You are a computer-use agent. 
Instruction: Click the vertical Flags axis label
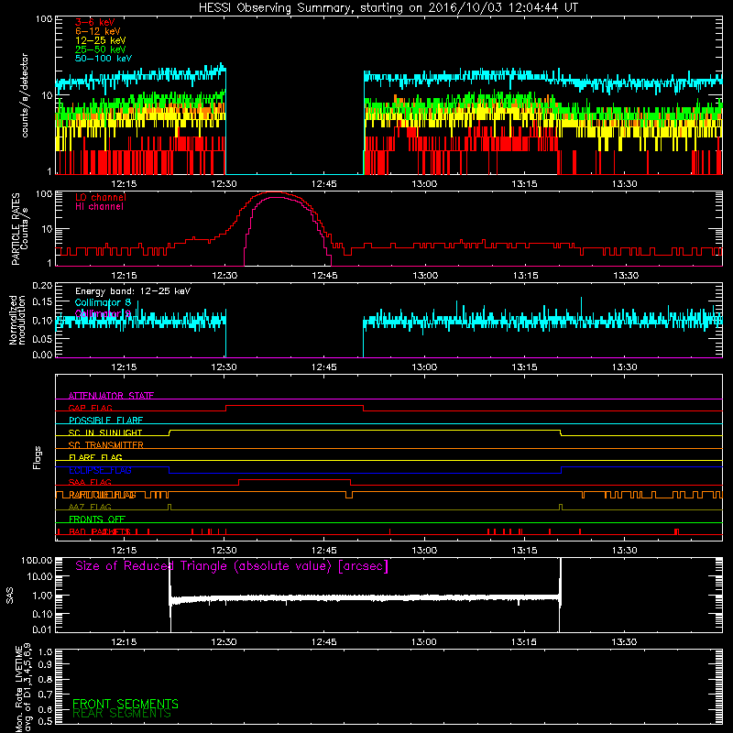click(x=38, y=457)
